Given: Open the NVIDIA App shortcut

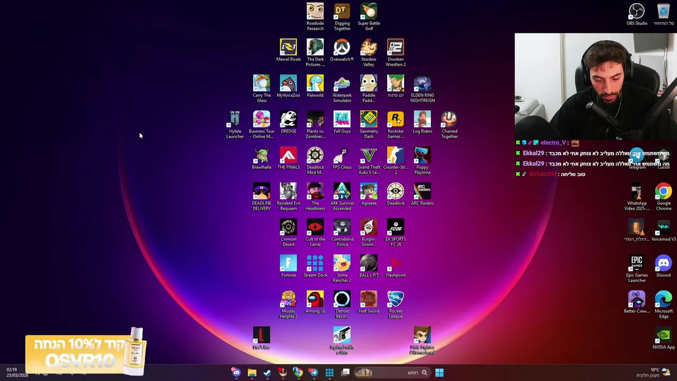Looking at the screenshot, I should [x=663, y=339].
